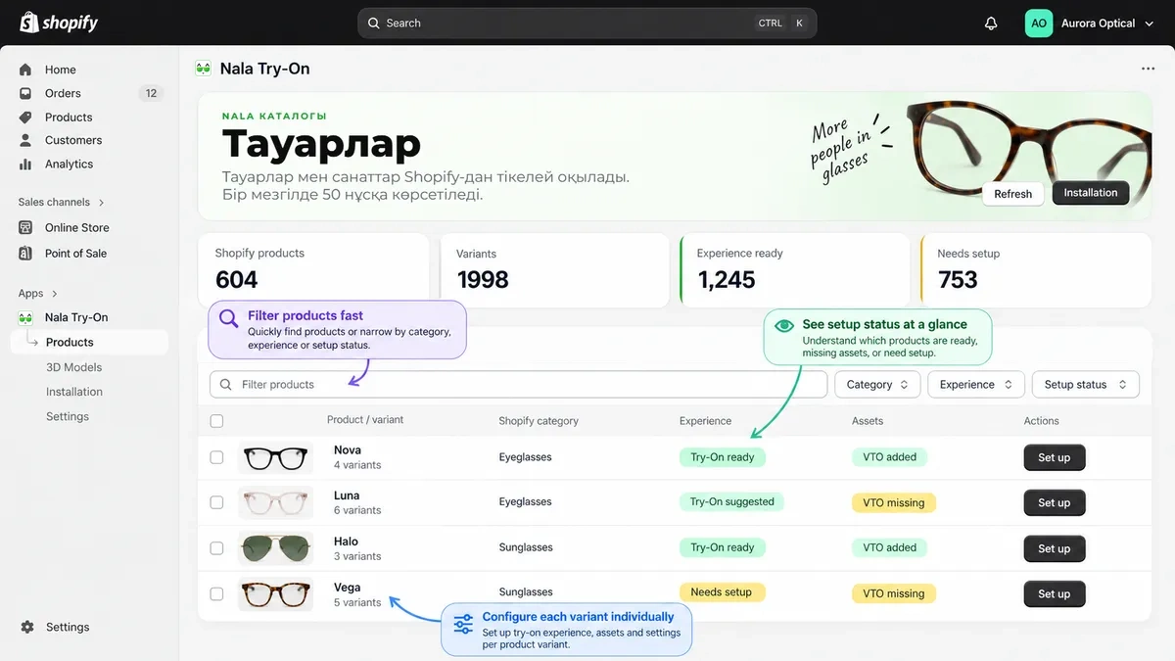Click Set up for Halo
This screenshot has width=1175, height=661.
click(1055, 548)
